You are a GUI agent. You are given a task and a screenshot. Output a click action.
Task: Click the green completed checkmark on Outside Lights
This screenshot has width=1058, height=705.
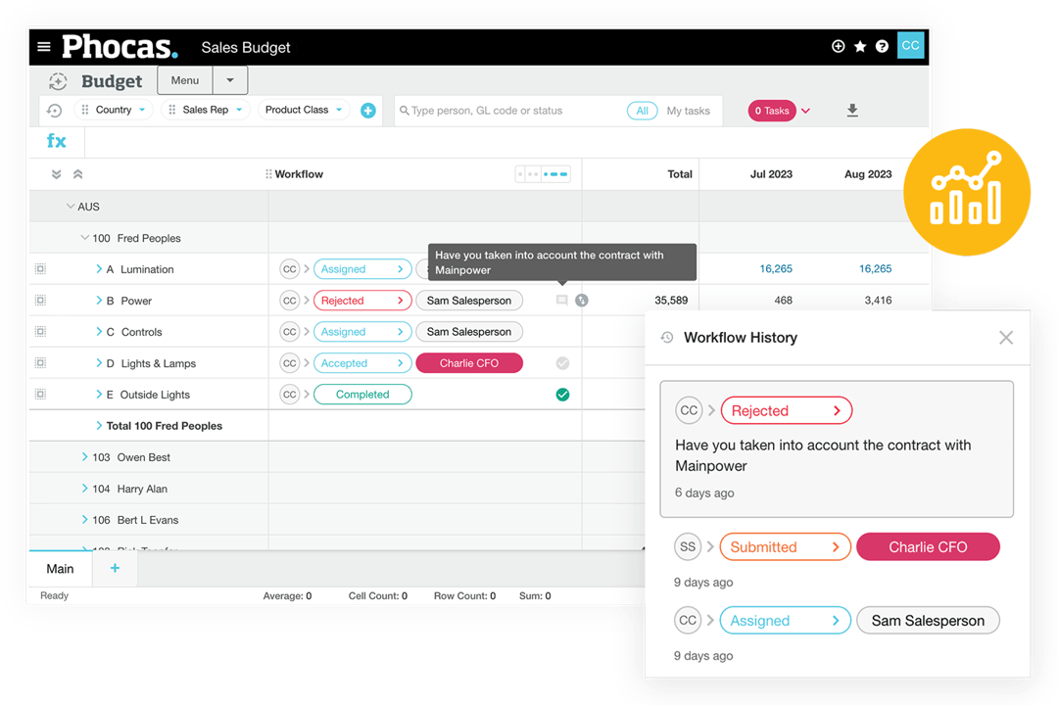[x=562, y=394]
